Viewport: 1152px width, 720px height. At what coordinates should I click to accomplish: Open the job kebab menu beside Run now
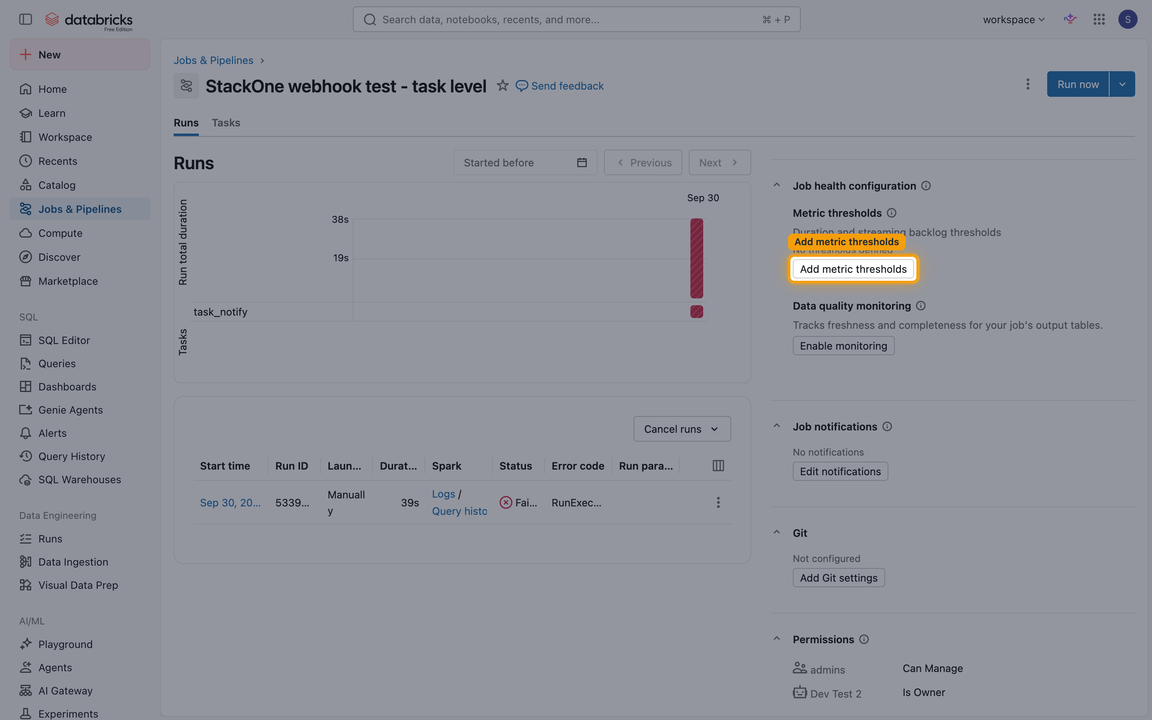tap(1028, 84)
